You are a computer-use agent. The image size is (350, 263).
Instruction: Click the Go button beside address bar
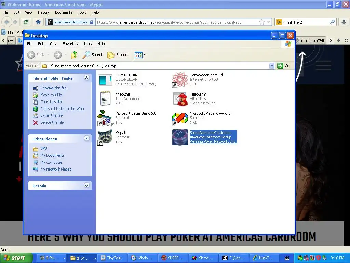[x=283, y=66]
